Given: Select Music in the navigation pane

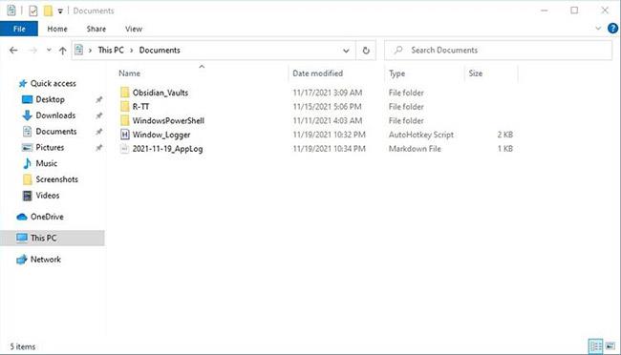Looking at the screenshot, I should pyautogui.click(x=47, y=163).
